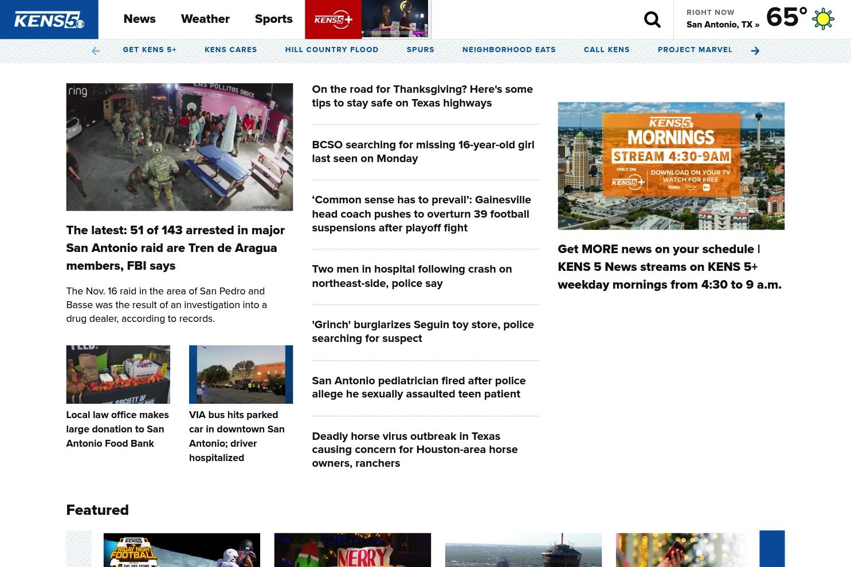Open Local law office donation story
Image resolution: width=851 pixels, height=567 pixels.
coord(117,429)
